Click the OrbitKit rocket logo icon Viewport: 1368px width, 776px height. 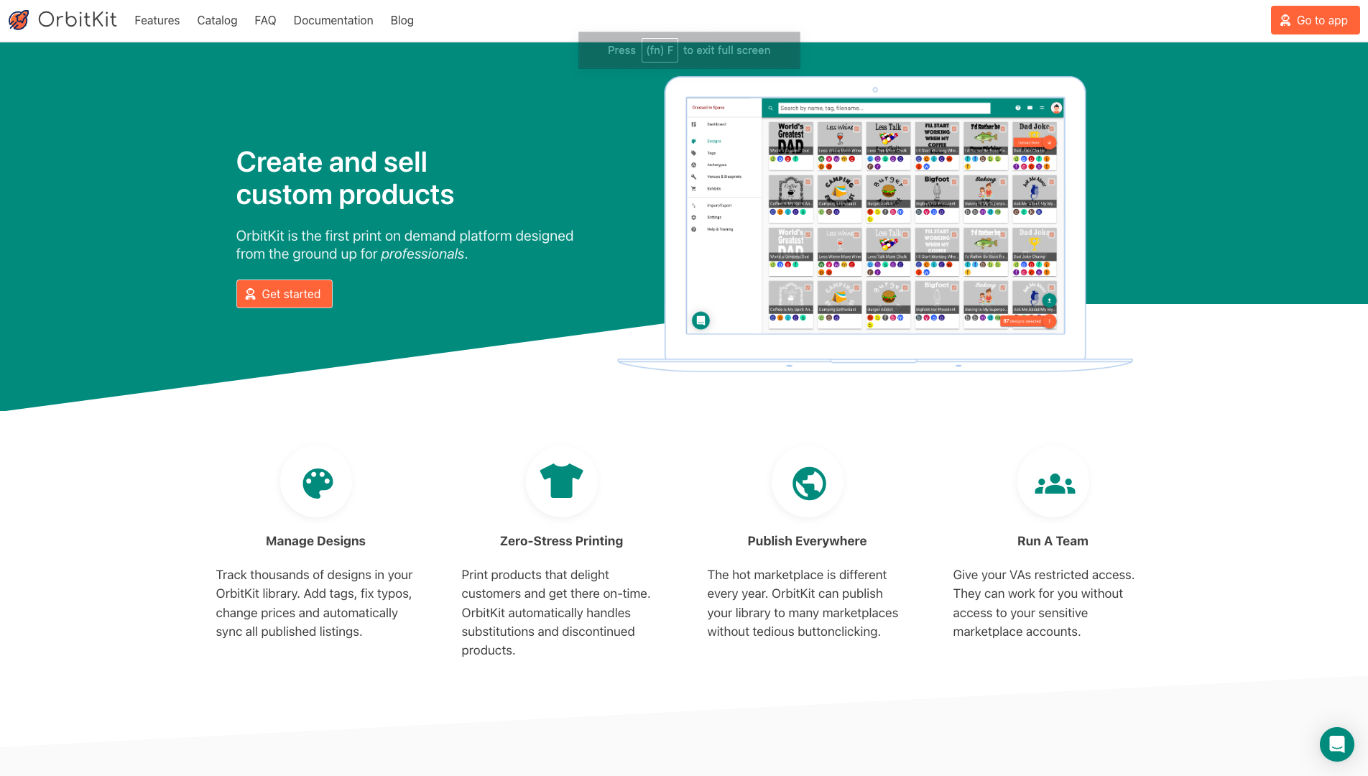tap(19, 20)
